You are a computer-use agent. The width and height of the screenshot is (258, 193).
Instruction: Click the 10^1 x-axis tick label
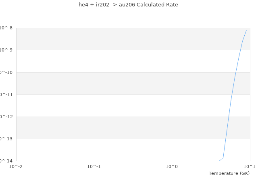[250, 166]
